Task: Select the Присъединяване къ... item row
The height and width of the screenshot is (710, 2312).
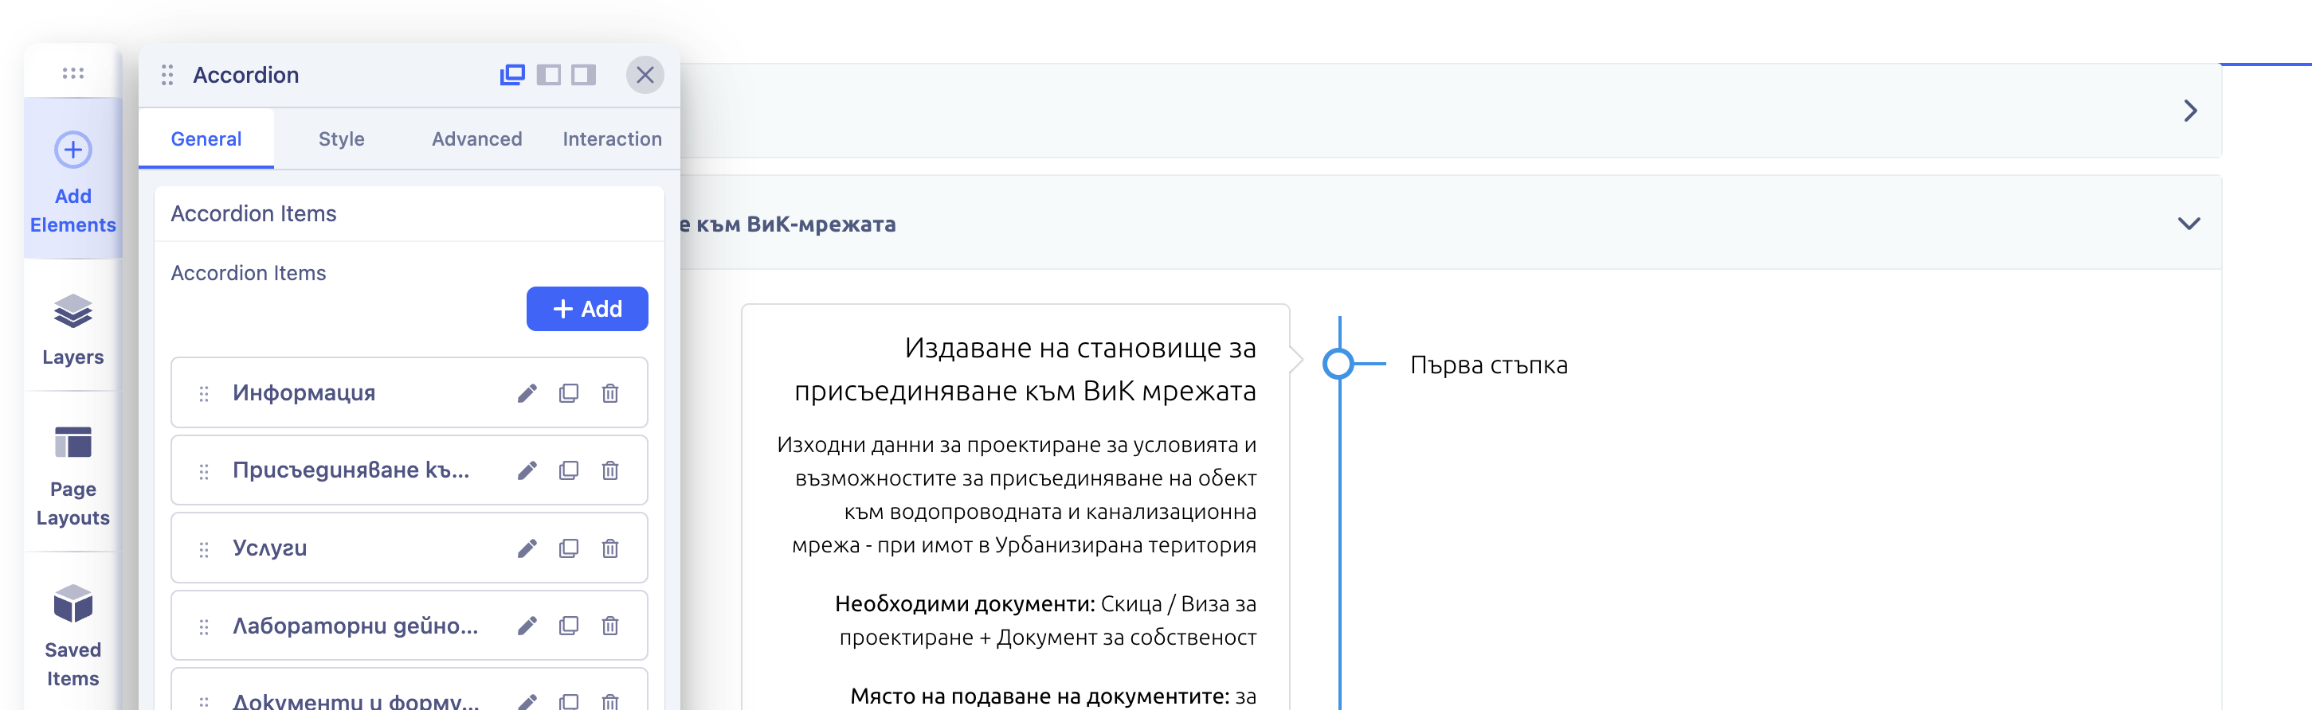Action: coord(409,470)
